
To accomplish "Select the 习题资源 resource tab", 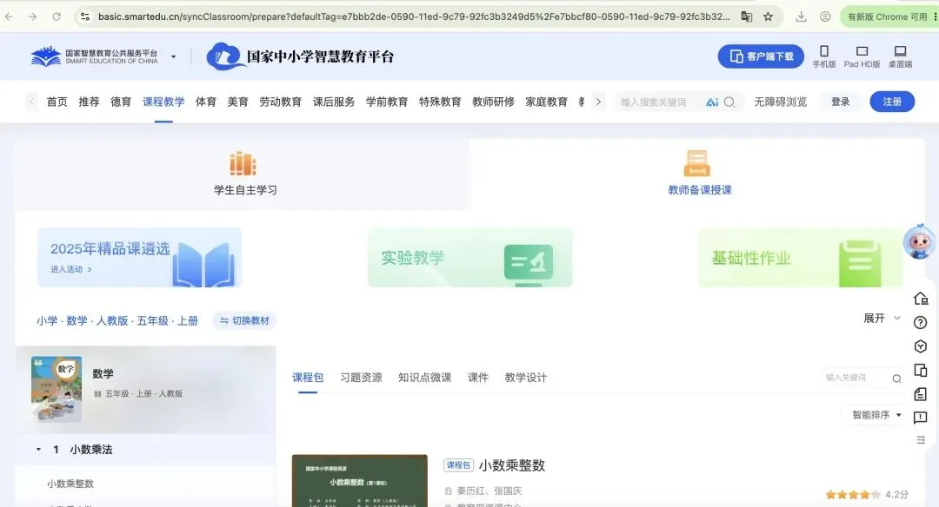I will click(x=361, y=378).
